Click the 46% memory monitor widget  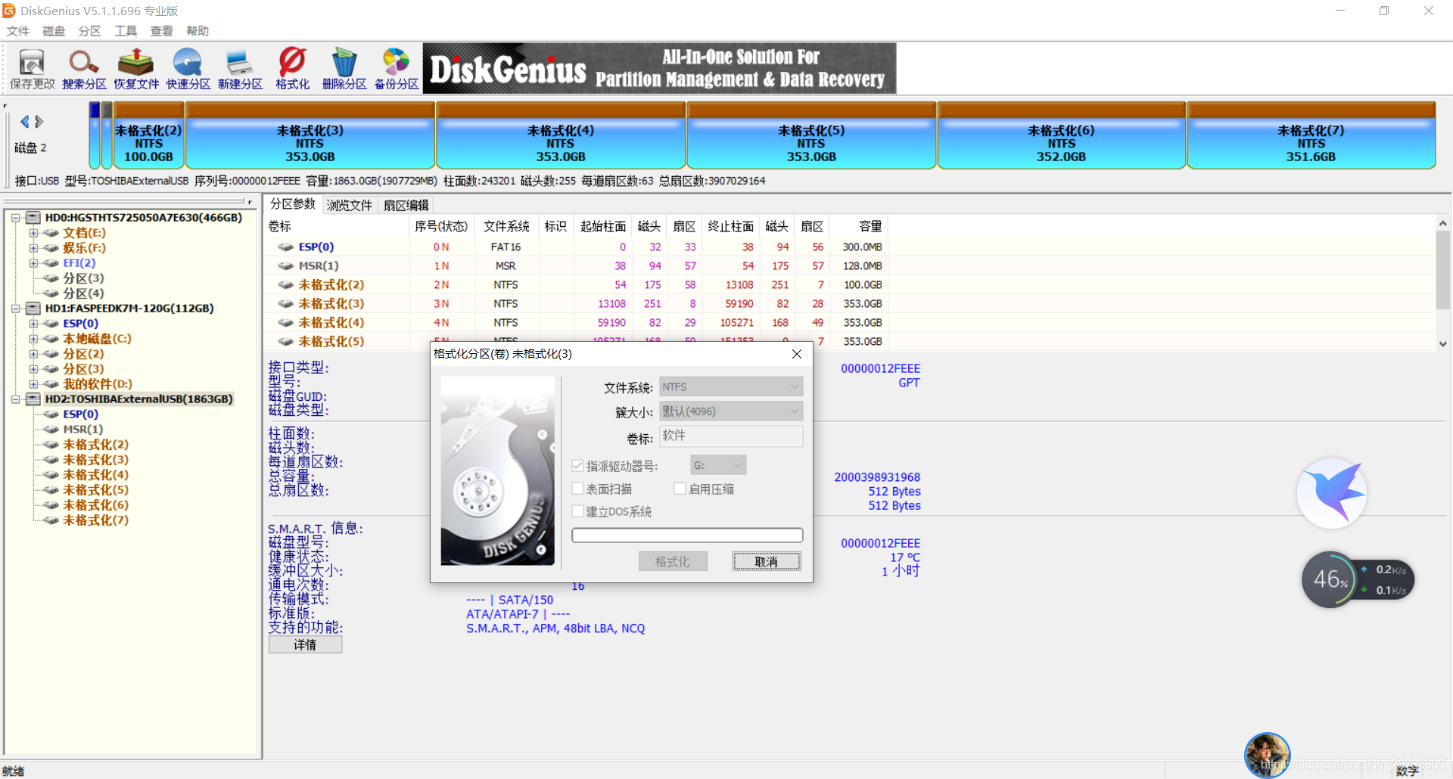[1330, 580]
